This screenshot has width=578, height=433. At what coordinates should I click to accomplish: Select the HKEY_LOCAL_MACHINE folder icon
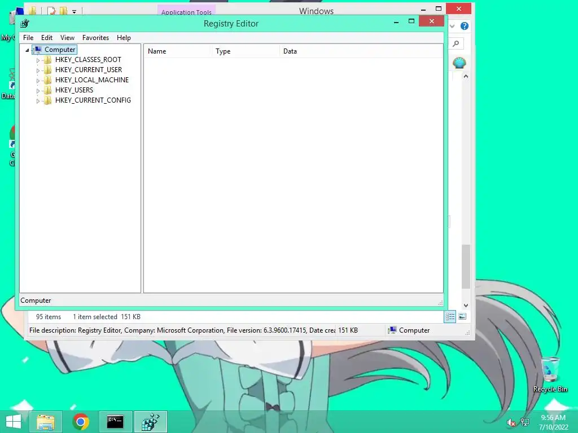pyautogui.click(x=47, y=80)
